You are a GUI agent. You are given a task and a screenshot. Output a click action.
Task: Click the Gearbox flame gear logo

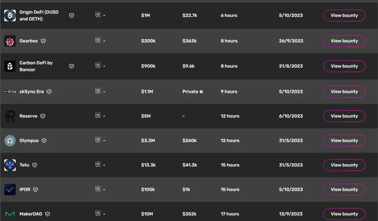point(10,41)
